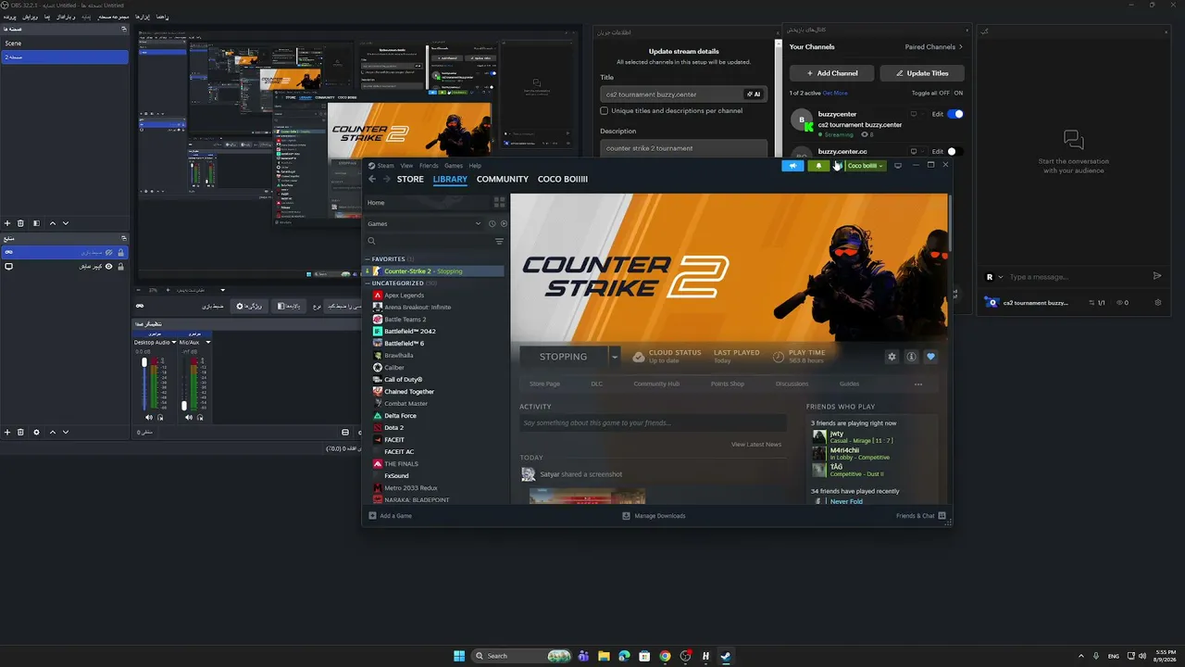Collapse the UNCATEGORIZED category in Steam
Image resolution: width=1185 pixels, height=667 pixels.
(368, 283)
